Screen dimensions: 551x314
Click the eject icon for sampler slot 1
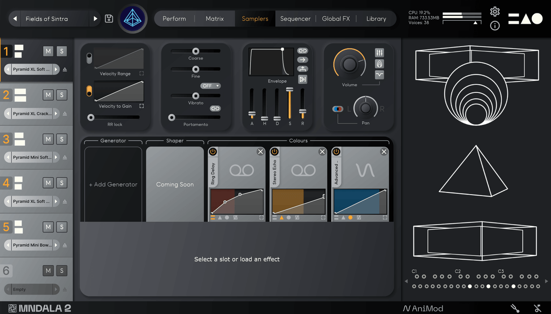point(65,70)
